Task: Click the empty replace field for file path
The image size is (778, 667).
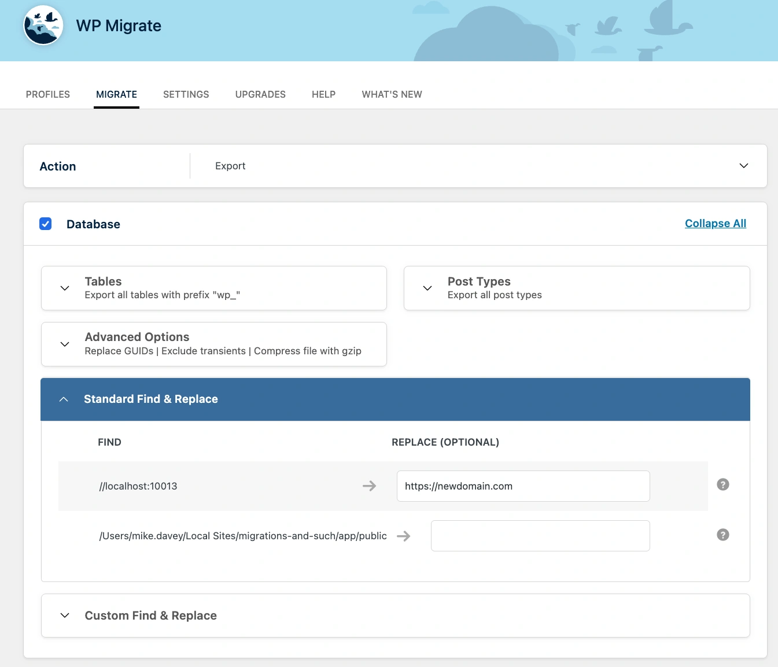Action: pyautogui.click(x=540, y=536)
